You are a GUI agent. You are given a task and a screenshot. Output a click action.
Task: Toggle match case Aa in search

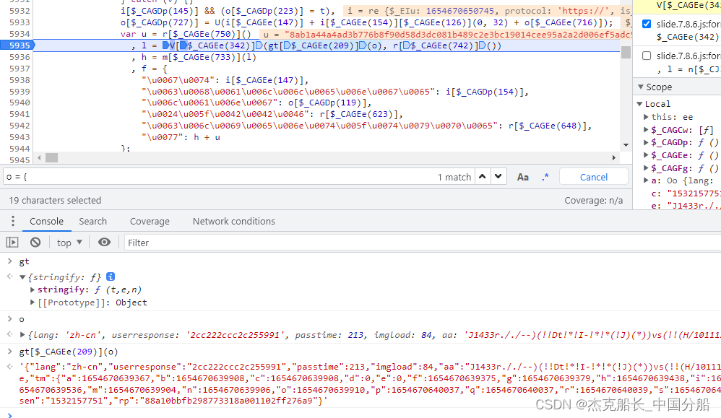click(523, 178)
